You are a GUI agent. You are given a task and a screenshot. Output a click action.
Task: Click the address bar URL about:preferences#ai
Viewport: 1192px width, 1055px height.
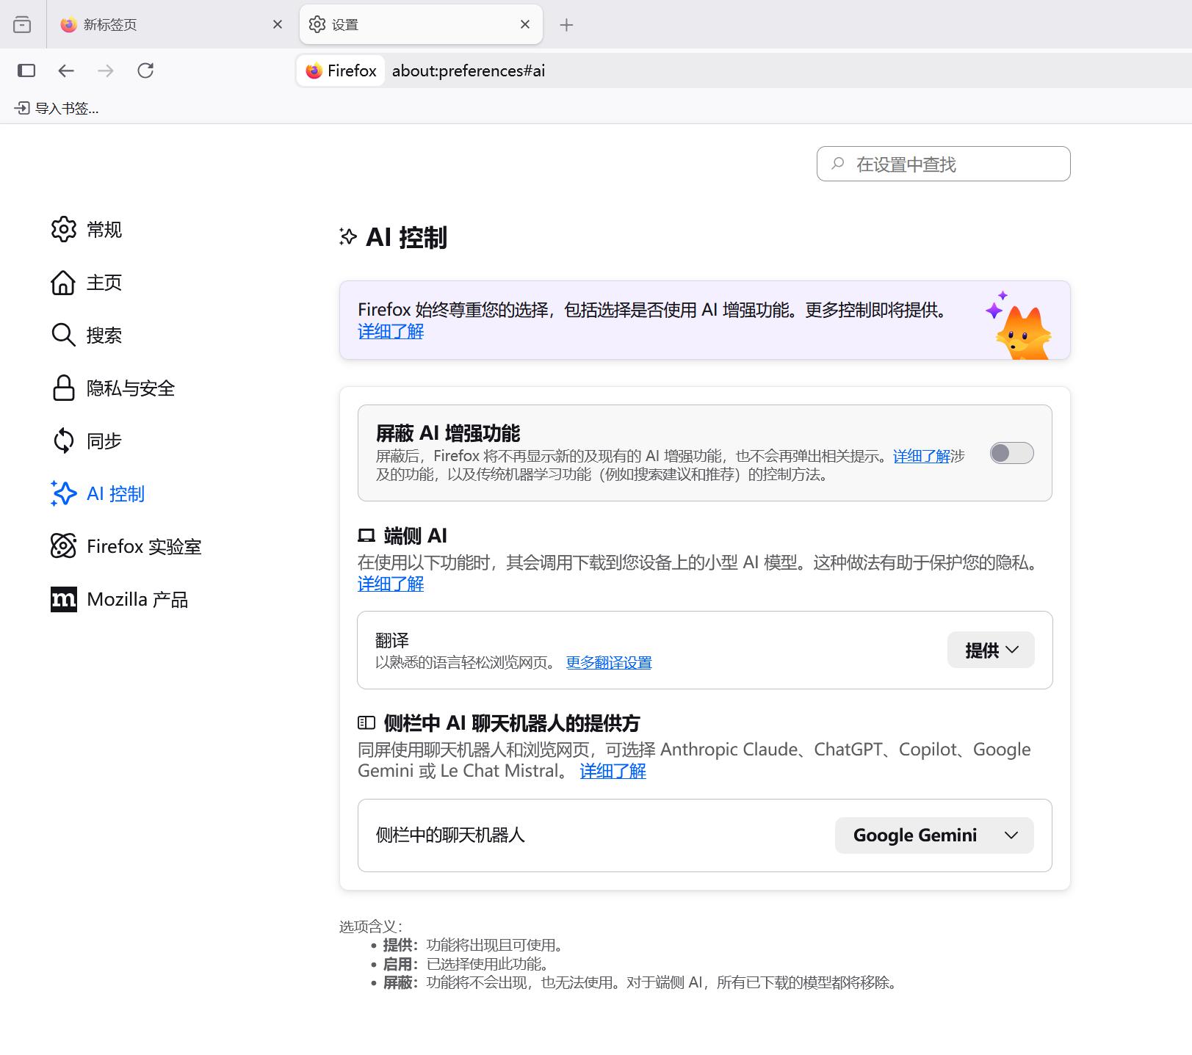pos(469,70)
